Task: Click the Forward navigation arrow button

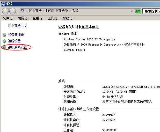Action: coord(12,11)
